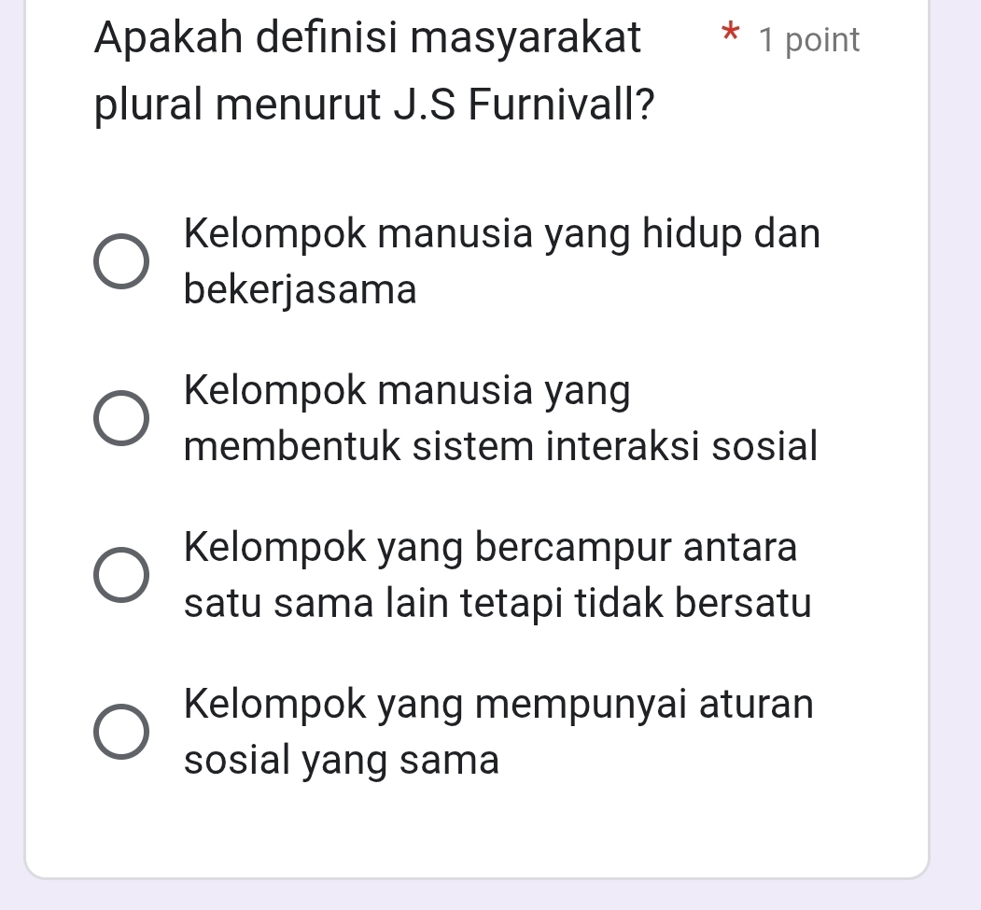
Task: Select the radio button for 'hidup dan bekerjasama'
Action: click(x=121, y=261)
